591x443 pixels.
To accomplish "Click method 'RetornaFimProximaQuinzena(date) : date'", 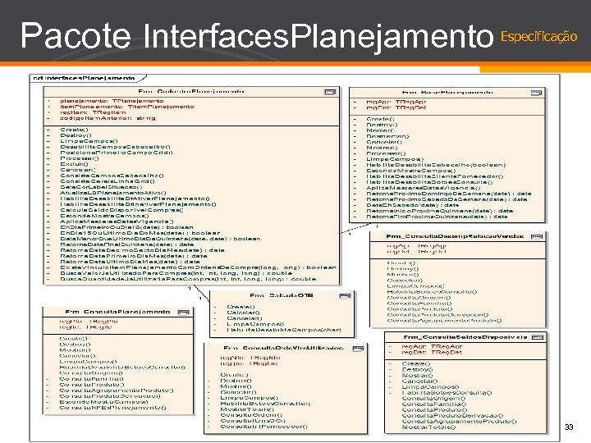I will tap(437, 217).
